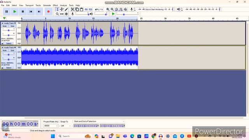Select the Draw pencil tool

pyautogui.click(x=66, y=9)
